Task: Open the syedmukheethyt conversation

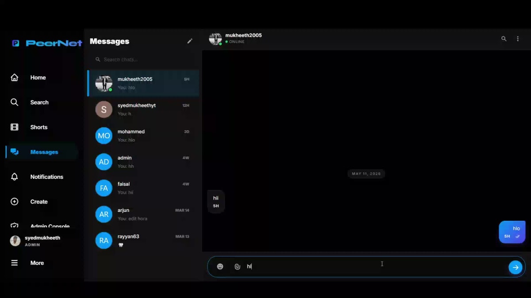Action: pyautogui.click(x=143, y=109)
